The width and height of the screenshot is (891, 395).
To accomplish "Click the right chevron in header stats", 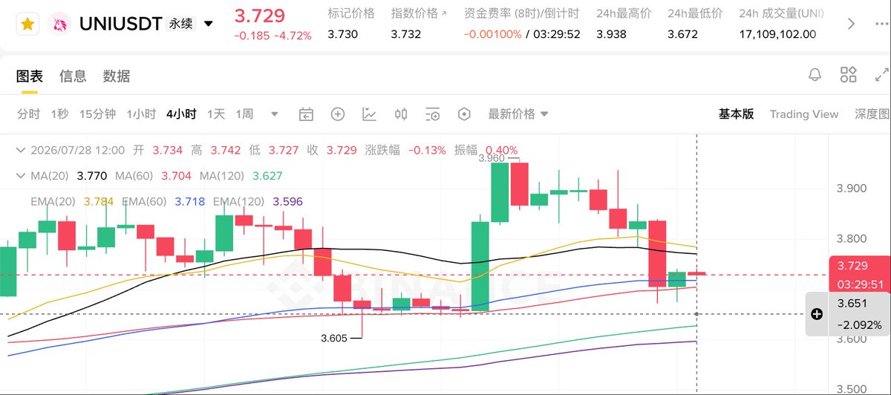I will tap(852, 25).
